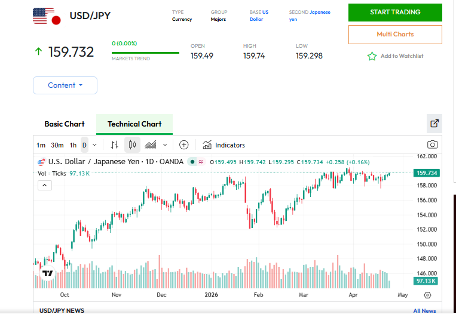The image size is (456, 314).
Task: Click the compare/add symbol plus icon
Action: click(183, 144)
